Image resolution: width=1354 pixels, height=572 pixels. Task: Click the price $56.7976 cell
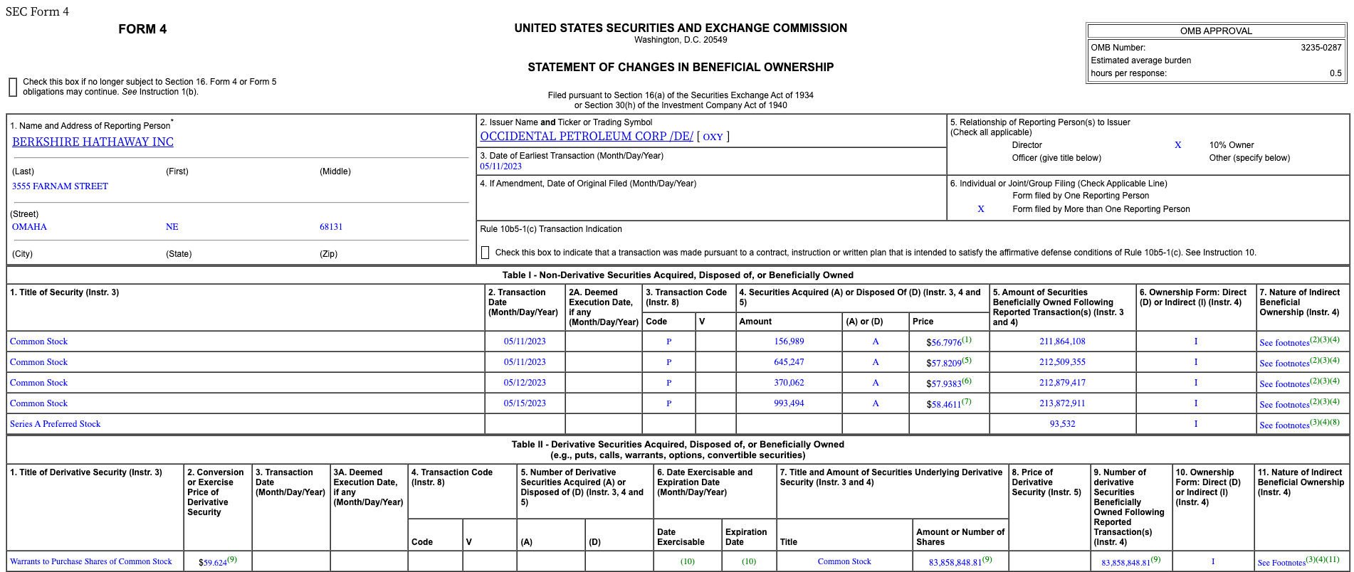[x=948, y=341]
